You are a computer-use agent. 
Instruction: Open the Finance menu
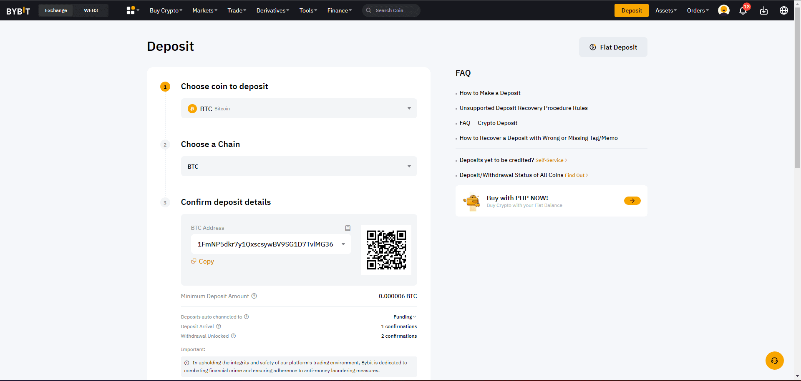(340, 10)
